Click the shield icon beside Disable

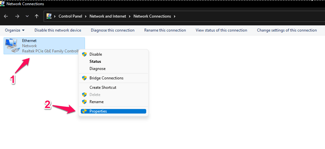pos(84,54)
